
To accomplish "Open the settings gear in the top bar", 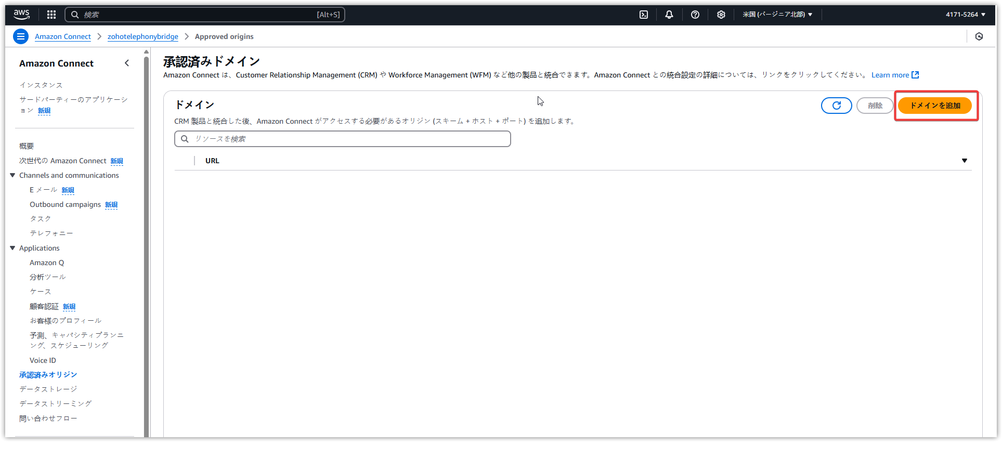I will click(x=721, y=15).
